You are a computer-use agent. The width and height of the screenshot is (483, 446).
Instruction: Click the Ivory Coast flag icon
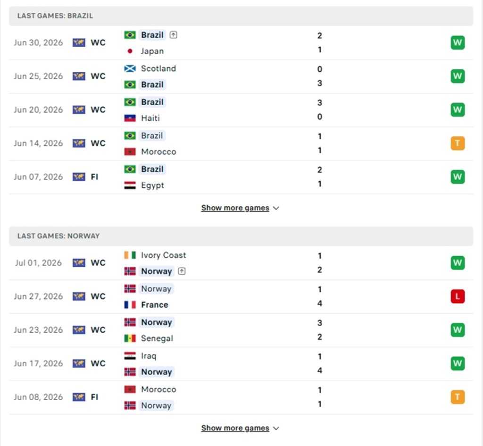pos(130,255)
